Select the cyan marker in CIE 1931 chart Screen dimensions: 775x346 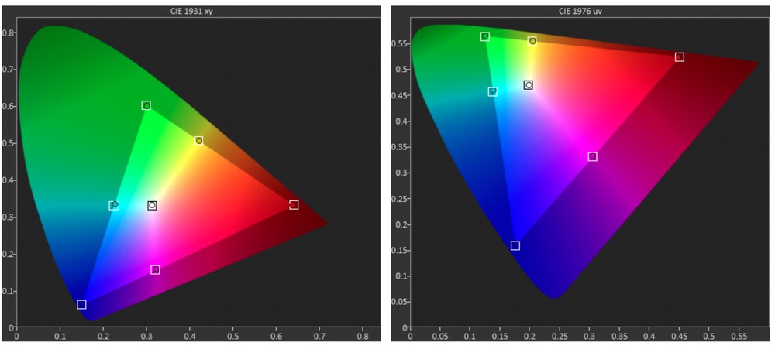pyautogui.click(x=114, y=205)
